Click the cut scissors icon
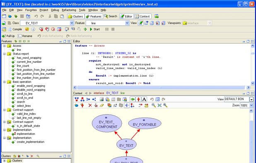256x163 pixels. [50, 16]
